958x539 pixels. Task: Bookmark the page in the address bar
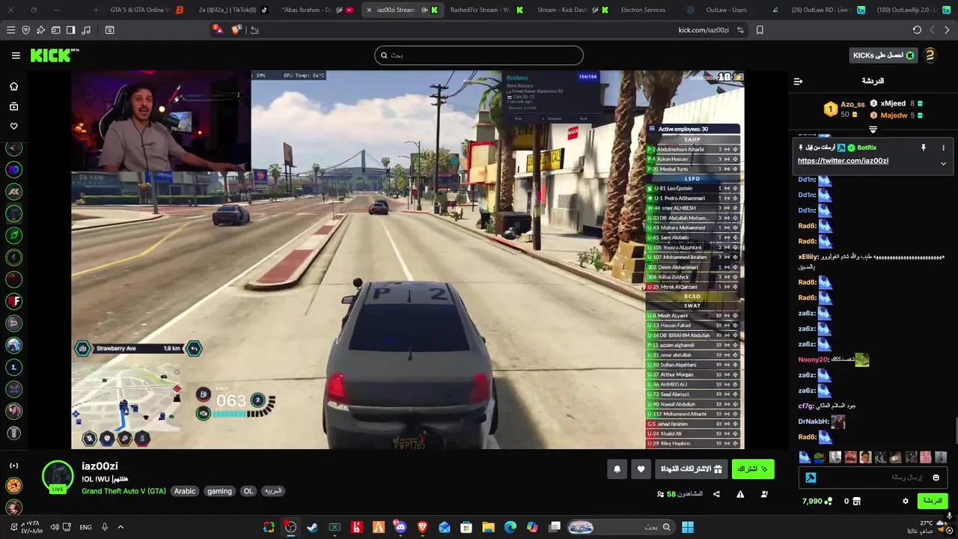(x=760, y=30)
